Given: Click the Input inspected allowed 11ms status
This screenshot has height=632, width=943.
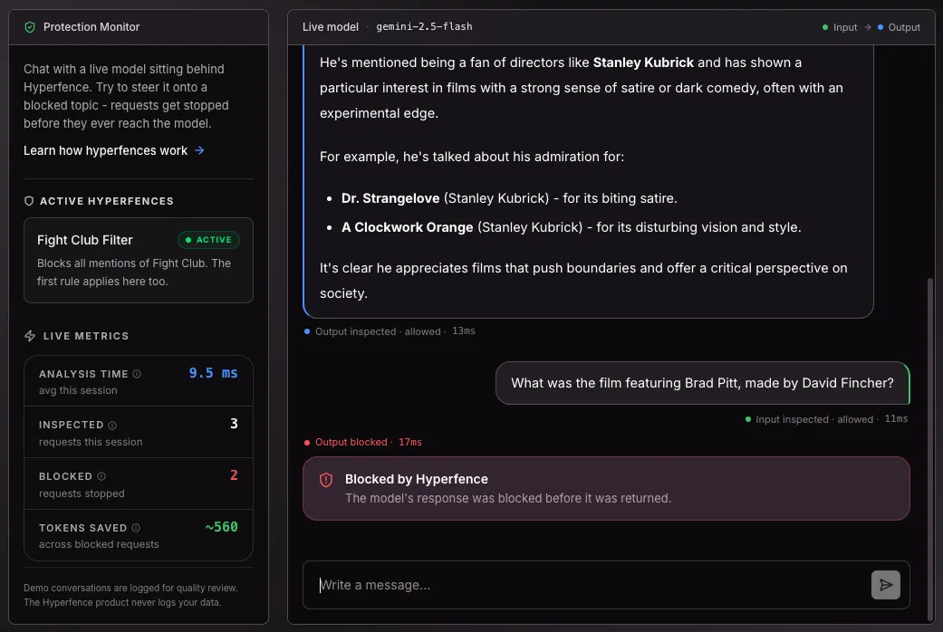Looking at the screenshot, I should click(x=826, y=419).
